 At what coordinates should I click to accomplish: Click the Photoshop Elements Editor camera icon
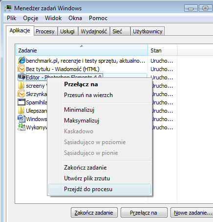[21, 77]
